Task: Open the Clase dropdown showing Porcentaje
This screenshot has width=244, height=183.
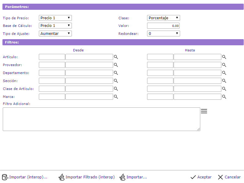Action: pyautogui.click(x=163, y=18)
